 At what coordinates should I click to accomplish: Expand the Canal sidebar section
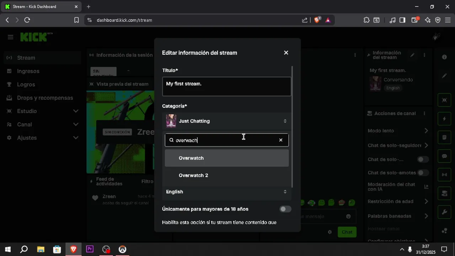(42, 124)
